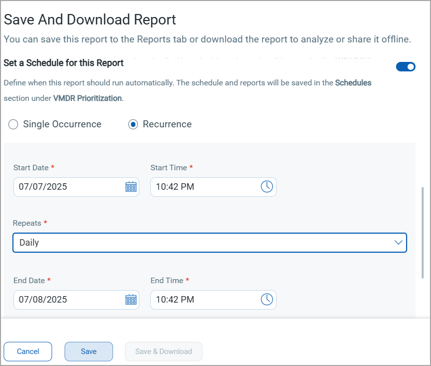Click the Set a Schedule for this Report heading
Screen dimensions: 431x366
[x=63, y=63]
